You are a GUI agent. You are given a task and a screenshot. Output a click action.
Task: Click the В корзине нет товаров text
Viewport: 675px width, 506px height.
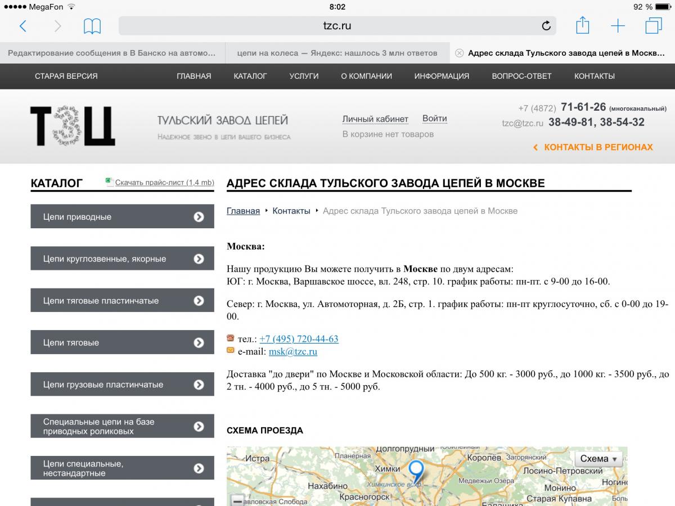(388, 134)
